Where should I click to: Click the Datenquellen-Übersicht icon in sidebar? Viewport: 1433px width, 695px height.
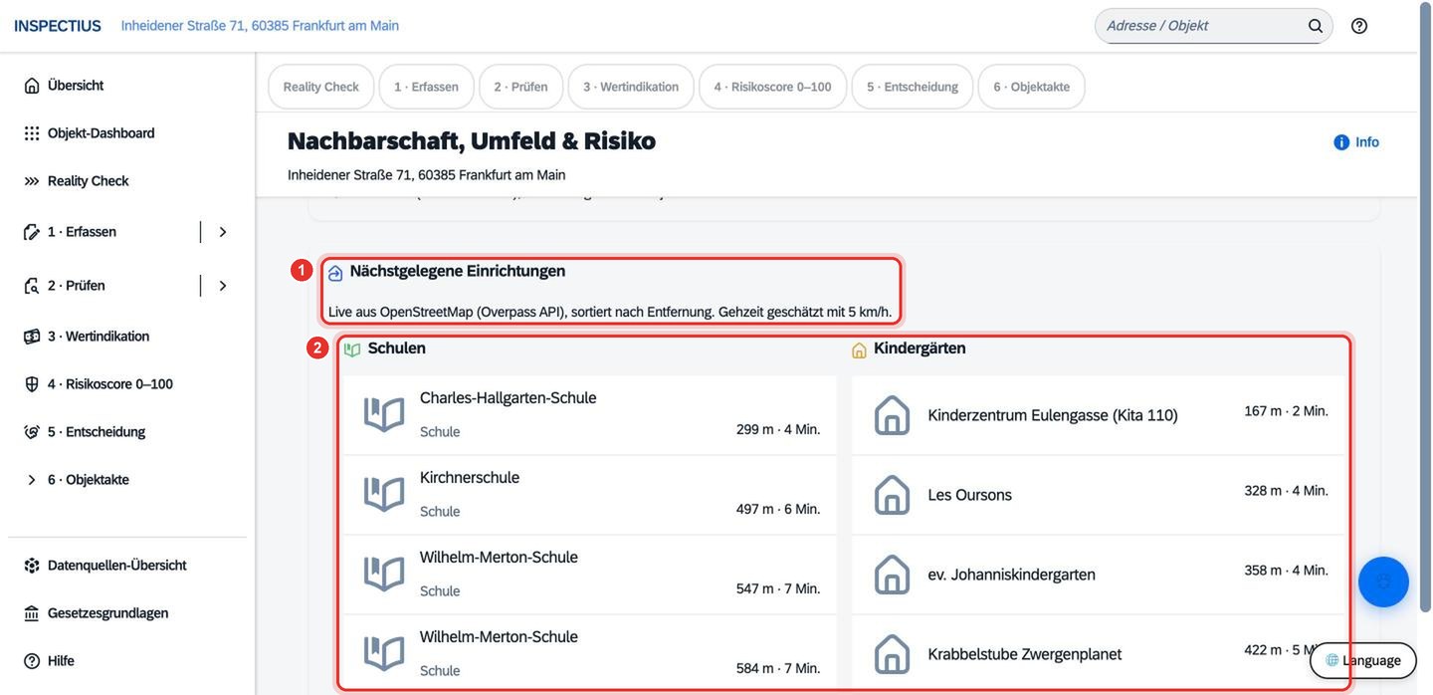[32, 566]
